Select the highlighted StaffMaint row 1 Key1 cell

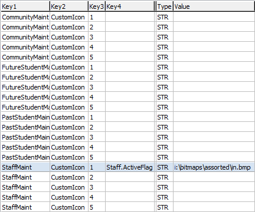pyautogui.click(x=25, y=167)
